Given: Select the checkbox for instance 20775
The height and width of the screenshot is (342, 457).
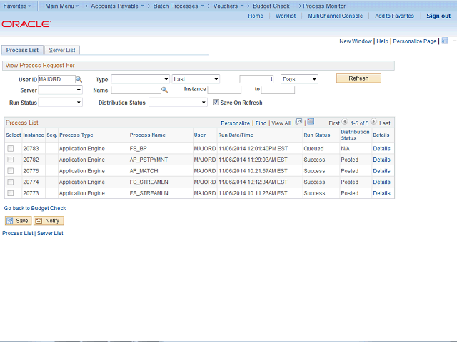Looking at the screenshot, I should point(11,171).
